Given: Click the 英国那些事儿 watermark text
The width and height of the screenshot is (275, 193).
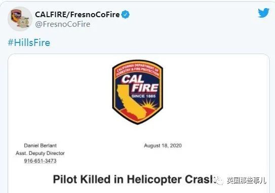Looking at the screenshot, I should (x=247, y=180).
